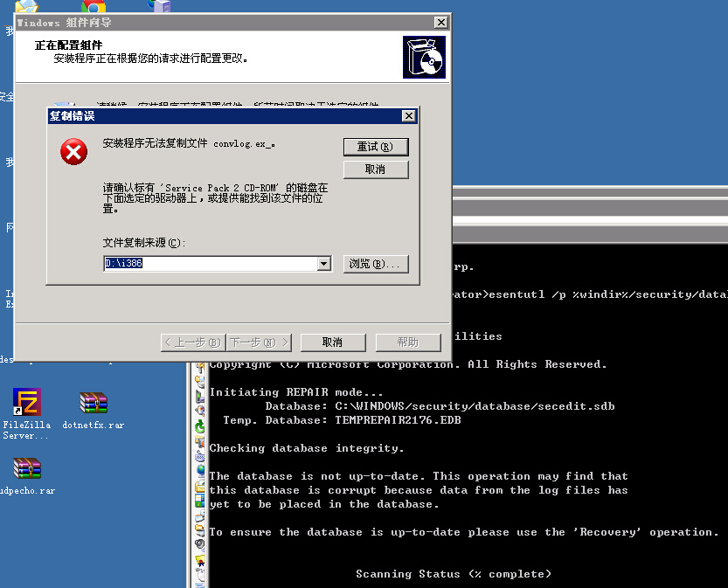
Task: Click the TEMPREPAIR2176.EDB console text
Action: tap(398, 420)
